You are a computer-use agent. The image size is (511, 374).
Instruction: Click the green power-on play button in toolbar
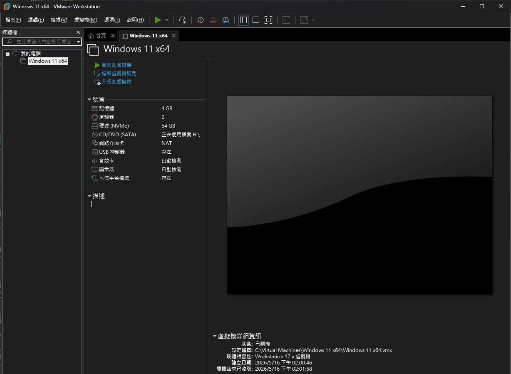[x=158, y=20]
